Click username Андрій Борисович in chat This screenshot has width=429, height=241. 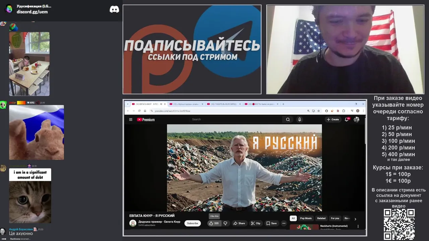(21, 229)
